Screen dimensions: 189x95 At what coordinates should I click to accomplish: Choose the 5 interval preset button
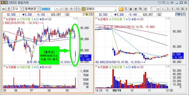(172, 9)
